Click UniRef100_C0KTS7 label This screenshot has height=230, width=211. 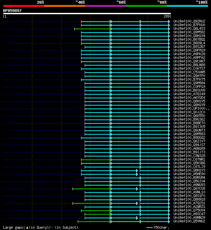click(x=189, y=68)
